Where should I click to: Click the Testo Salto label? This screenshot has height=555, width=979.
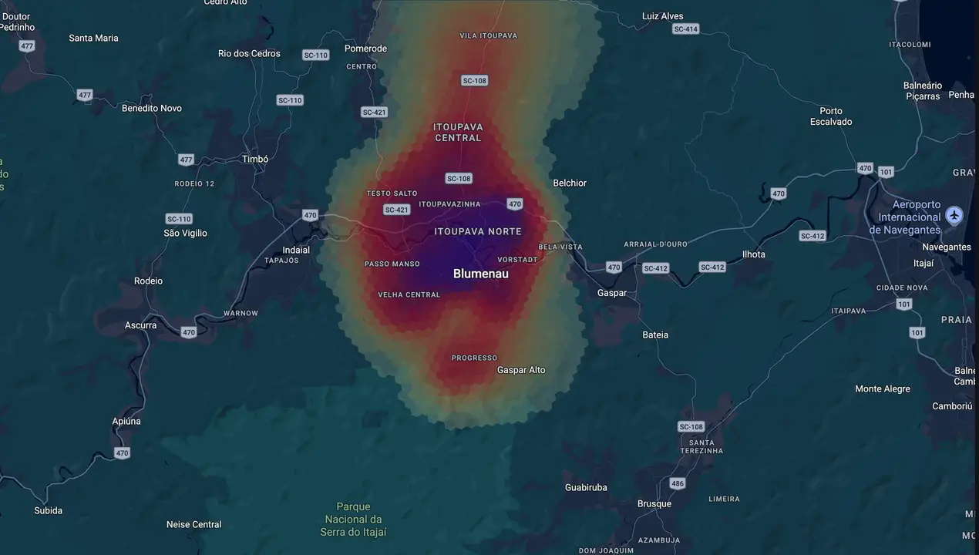tap(392, 193)
